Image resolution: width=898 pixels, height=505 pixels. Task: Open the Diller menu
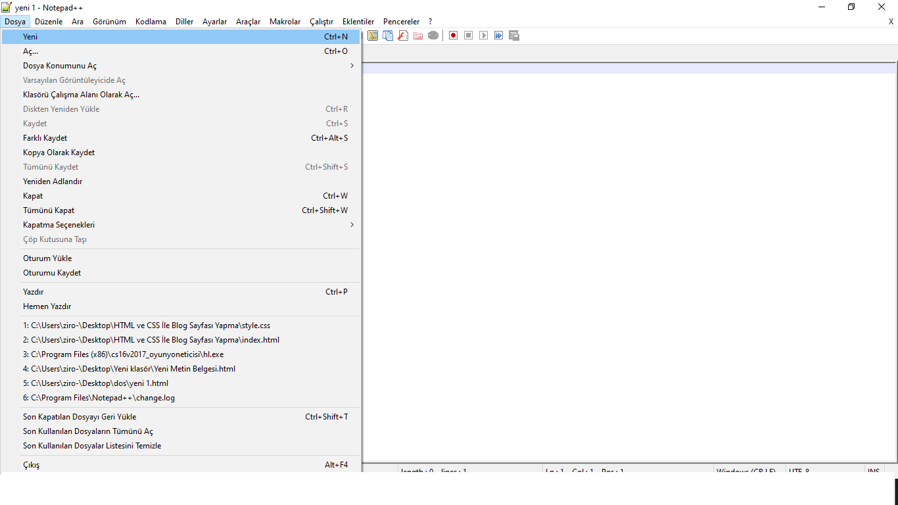[x=184, y=22]
